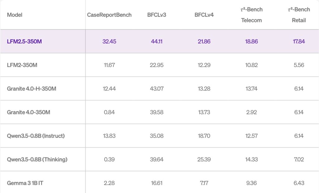The height and width of the screenshot is (193, 319).
Task: Select the Qwen3.5-0.8B (Thinking) row label
Action: [37, 159]
